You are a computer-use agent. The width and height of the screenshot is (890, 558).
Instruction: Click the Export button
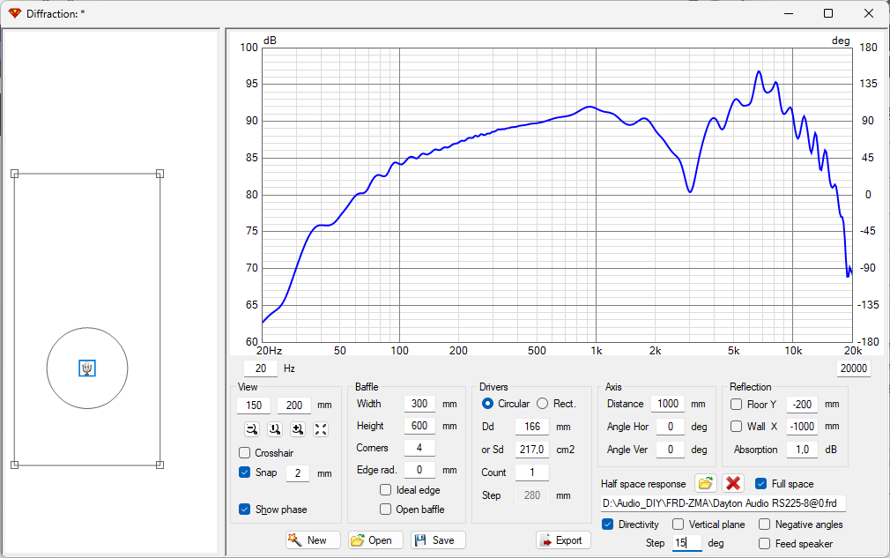[x=563, y=539]
